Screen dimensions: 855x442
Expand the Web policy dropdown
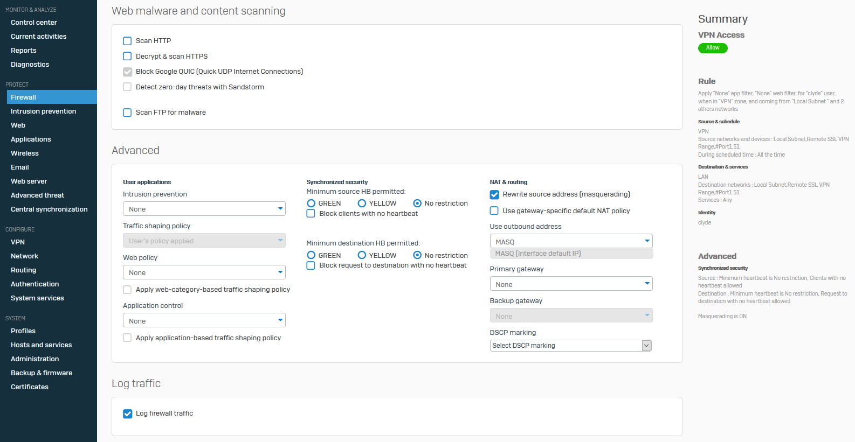(x=204, y=272)
